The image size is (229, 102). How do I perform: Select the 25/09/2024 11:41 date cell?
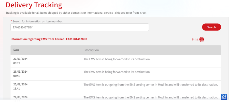[x=20, y=87]
